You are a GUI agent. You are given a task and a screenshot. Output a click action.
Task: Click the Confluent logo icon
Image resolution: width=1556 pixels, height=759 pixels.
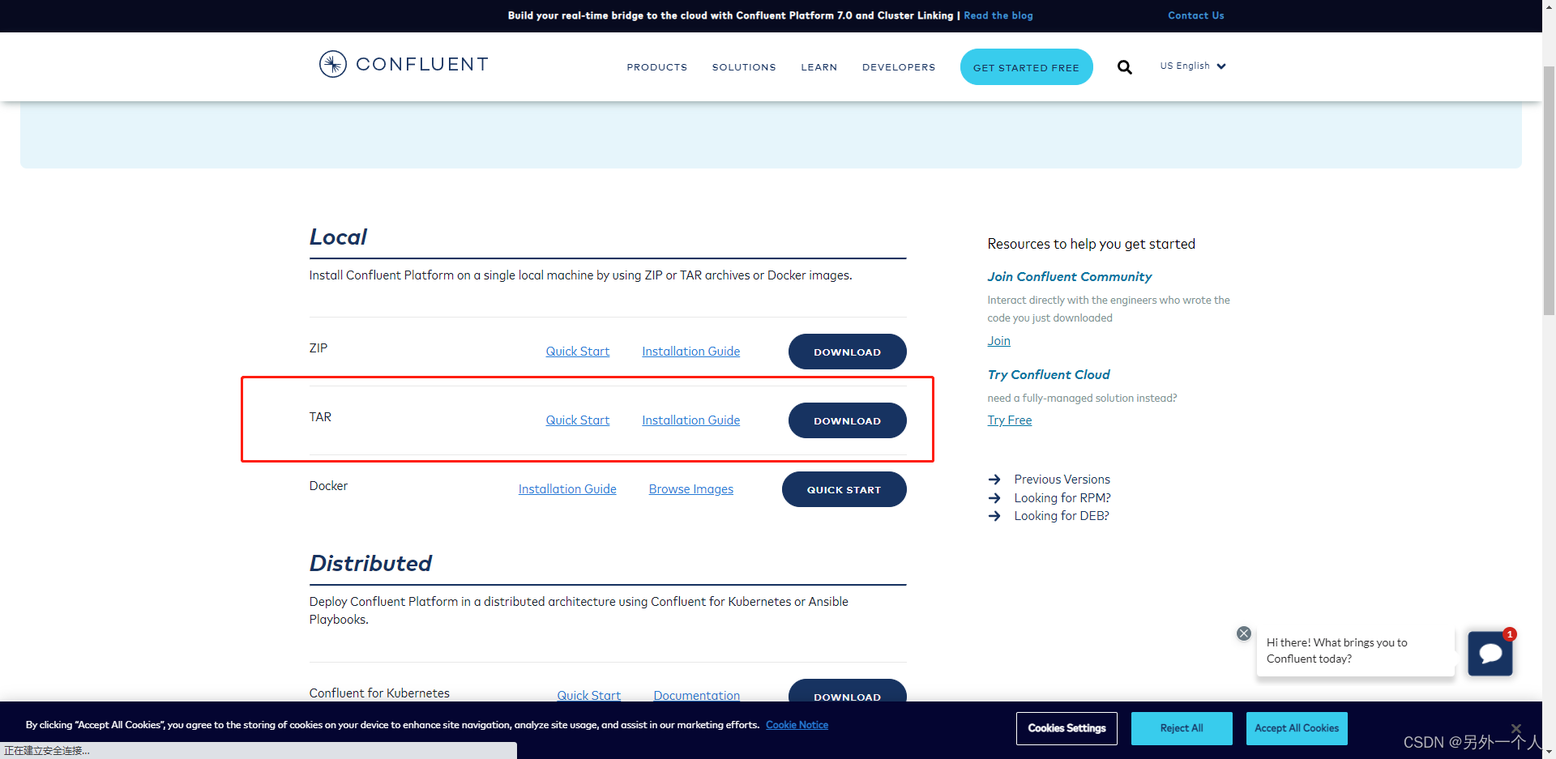pos(332,64)
